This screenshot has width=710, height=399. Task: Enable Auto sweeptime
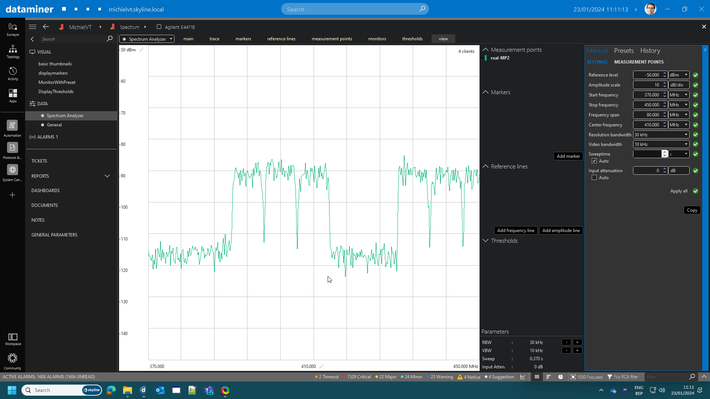pos(594,161)
